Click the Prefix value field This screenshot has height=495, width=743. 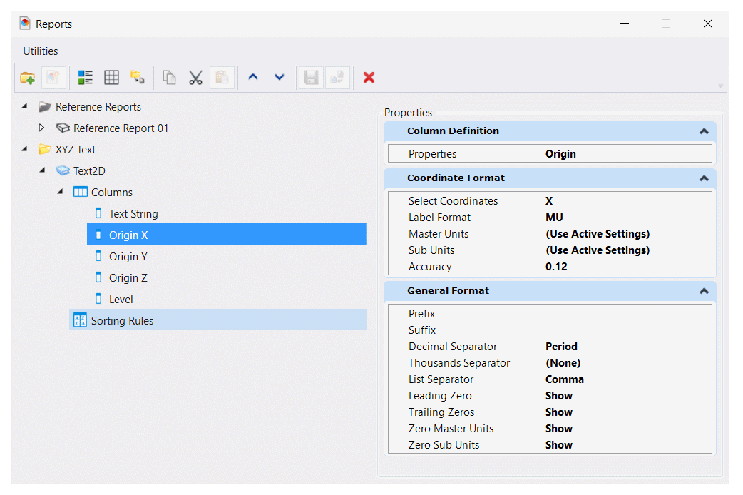(627, 314)
